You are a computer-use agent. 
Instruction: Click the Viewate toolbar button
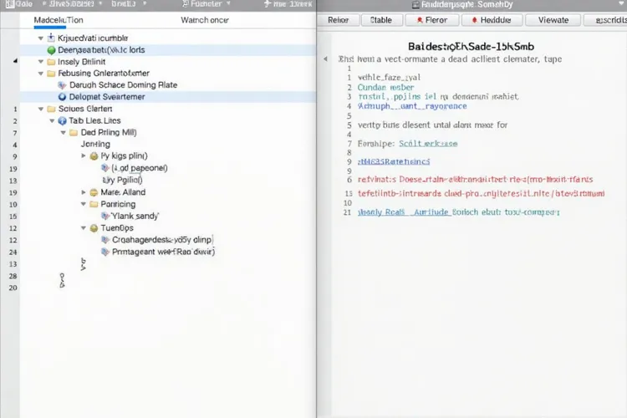(x=553, y=20)
